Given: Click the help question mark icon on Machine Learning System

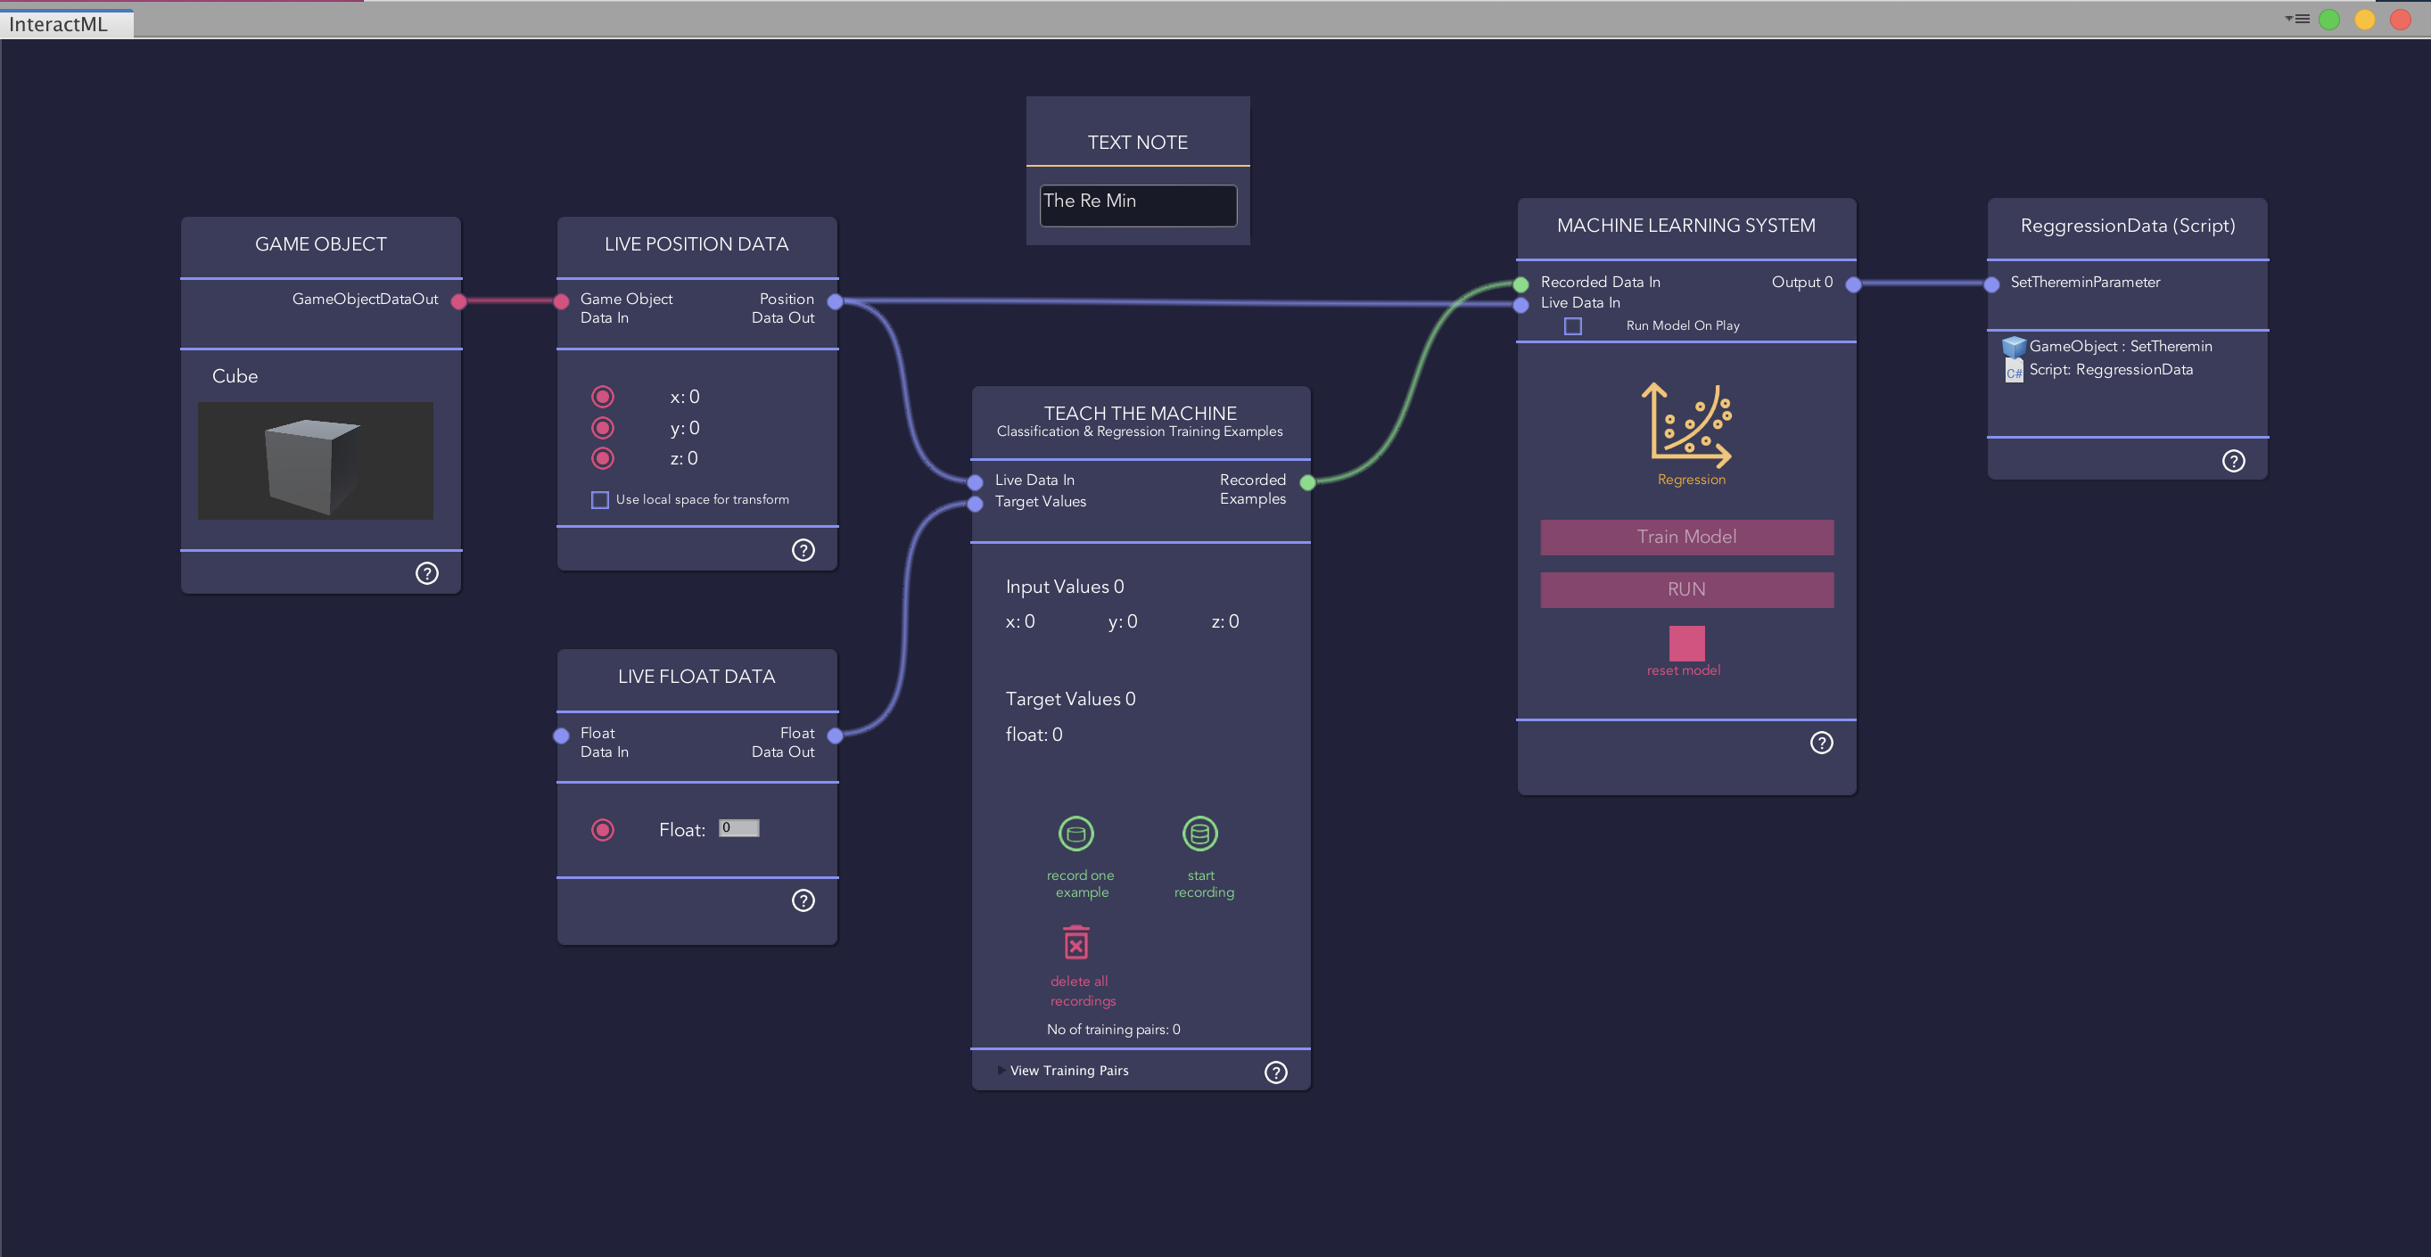Looking at the screenshot, I should coord(1820,741).
